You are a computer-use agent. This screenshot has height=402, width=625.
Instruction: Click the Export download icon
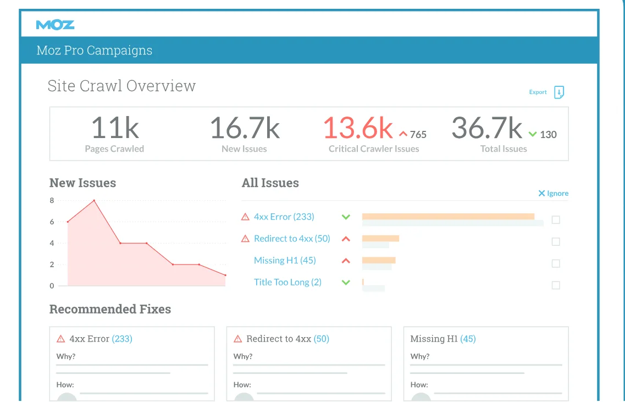558,92
